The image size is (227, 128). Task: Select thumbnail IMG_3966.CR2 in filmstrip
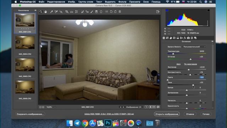(x=25, y=87)
